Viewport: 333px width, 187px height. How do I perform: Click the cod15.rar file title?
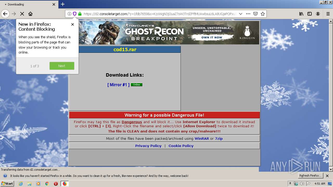(125, 50)
